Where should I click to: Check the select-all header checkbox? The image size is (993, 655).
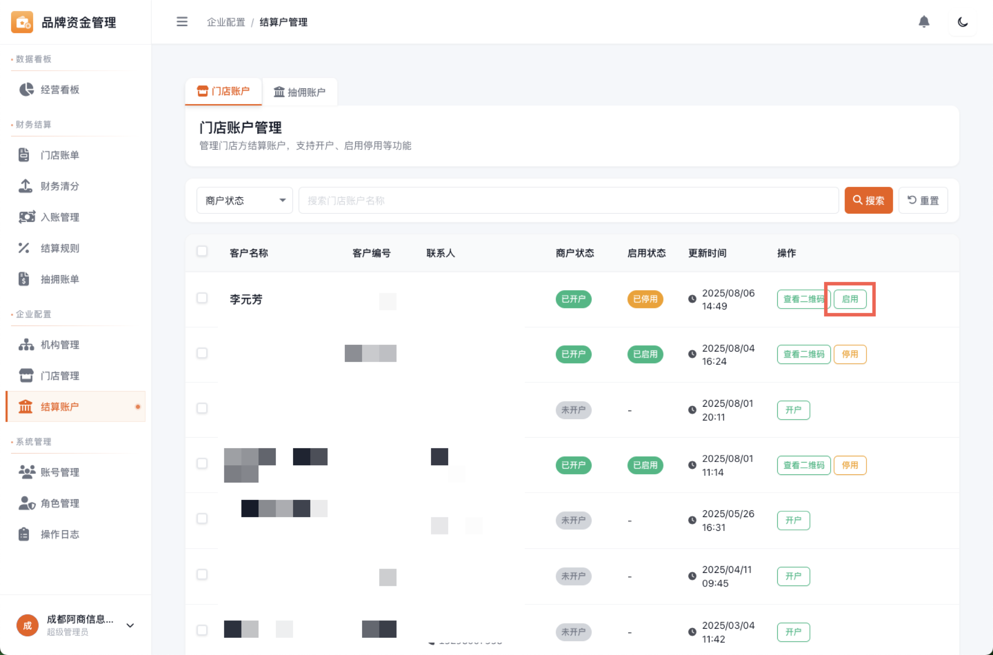point(202,251)
